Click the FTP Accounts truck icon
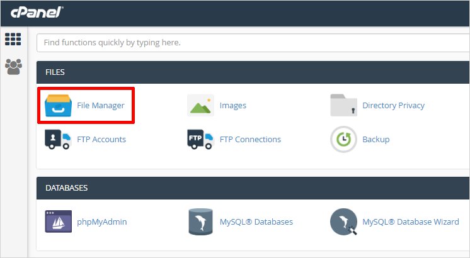The height and width of the screenshot is (258, 470). (x=58, y=139)
